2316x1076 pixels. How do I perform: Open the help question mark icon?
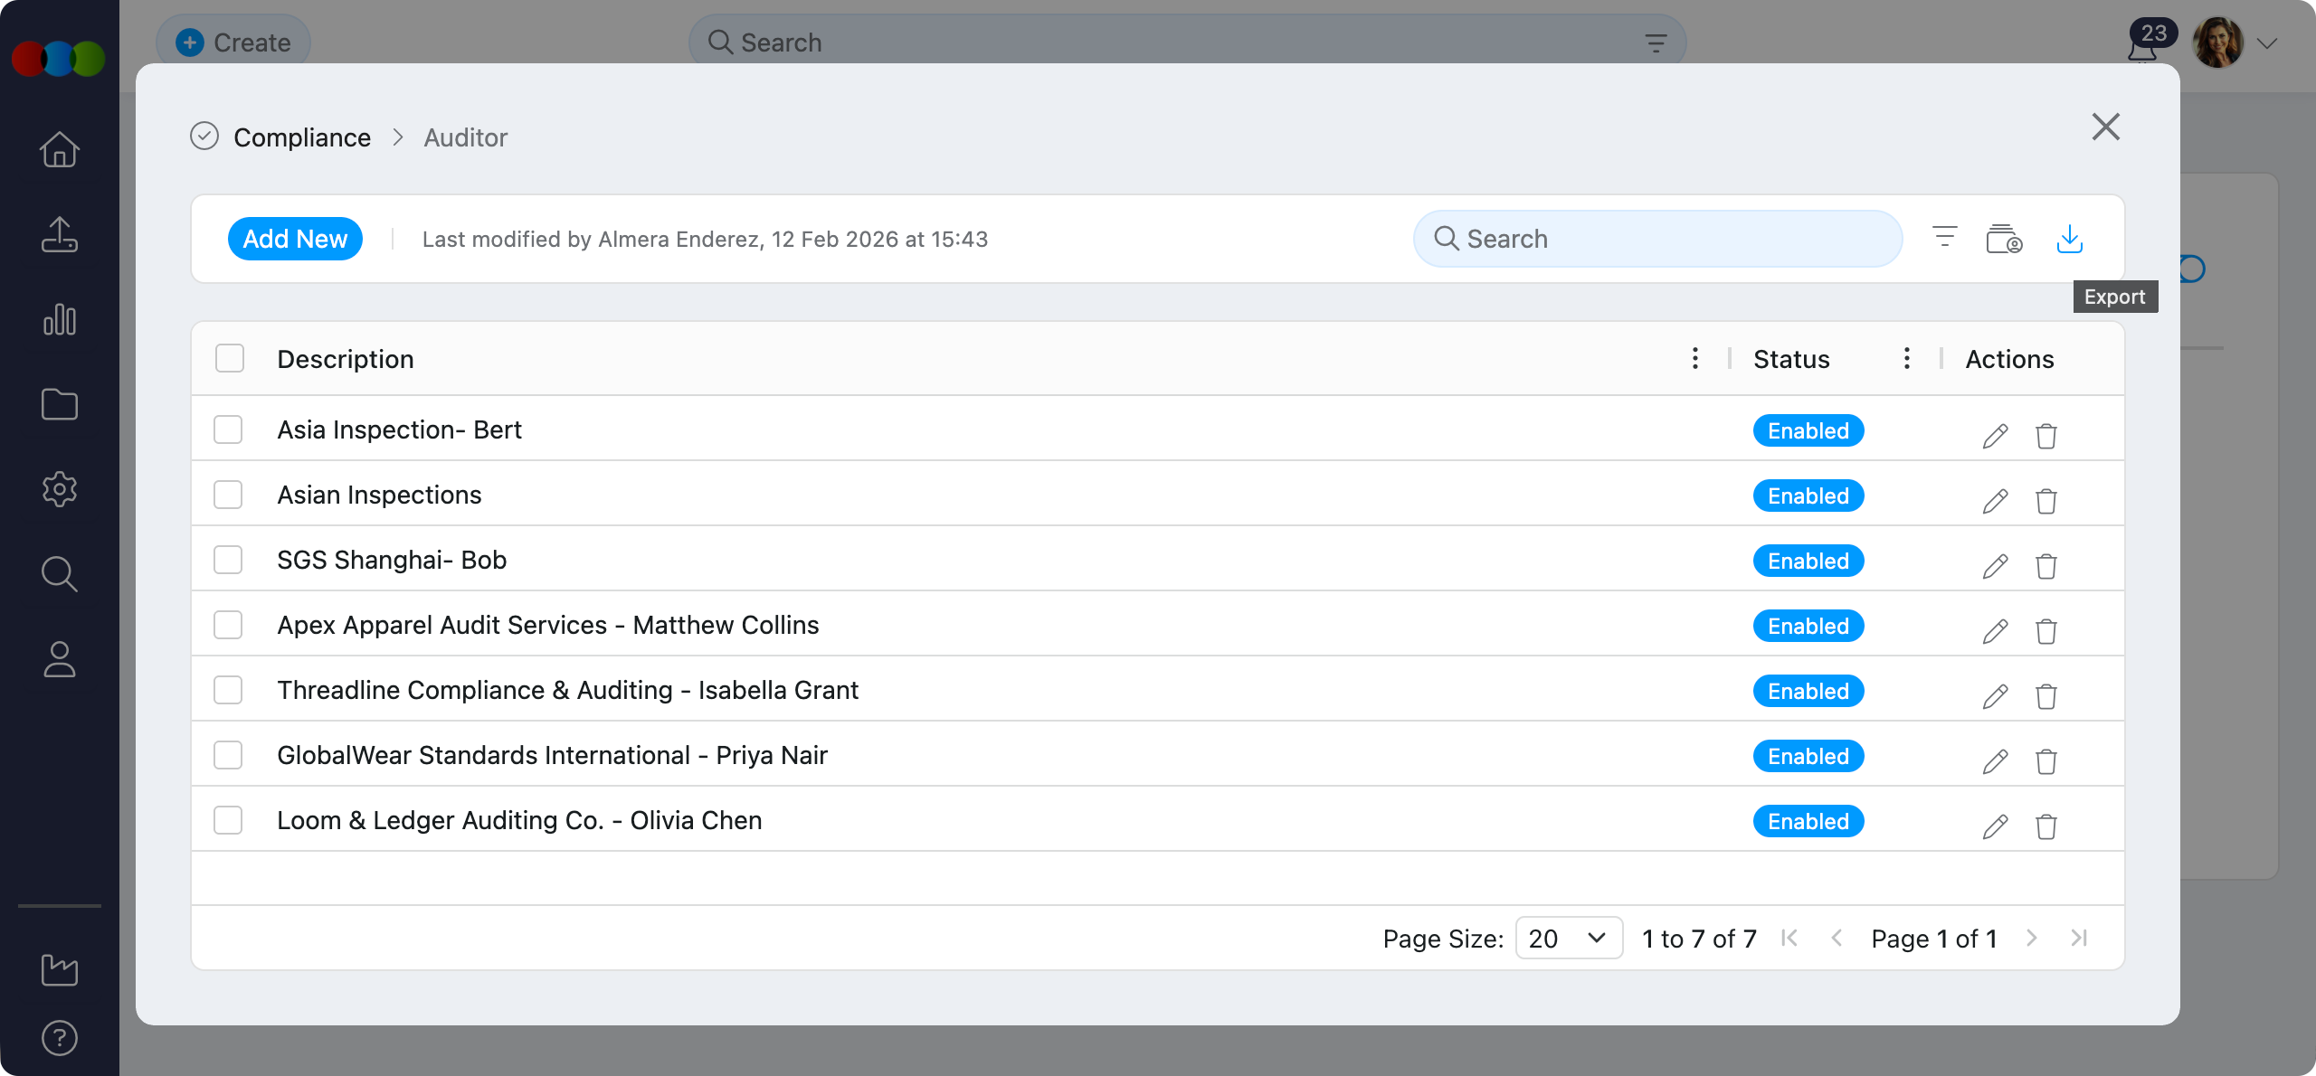[60, 1038]
